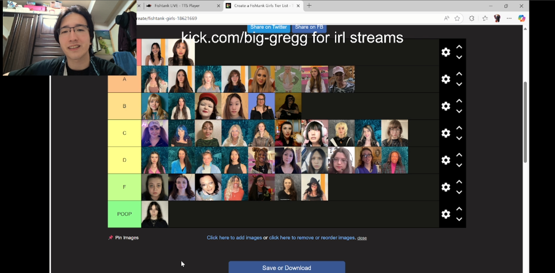Move tier A down with its down arrow
This screenshot has width=555, height=273.
459,84
